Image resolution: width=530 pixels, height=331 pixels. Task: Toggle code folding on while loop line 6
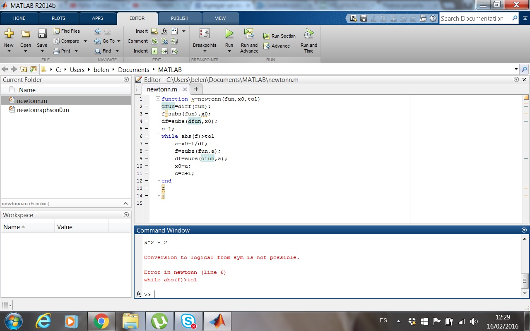coord(158,136)
